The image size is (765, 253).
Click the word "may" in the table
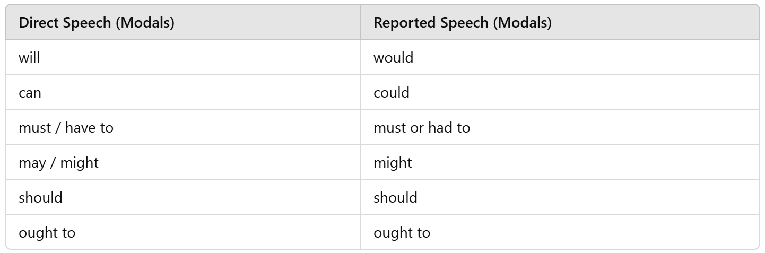(x=32, y=163)
